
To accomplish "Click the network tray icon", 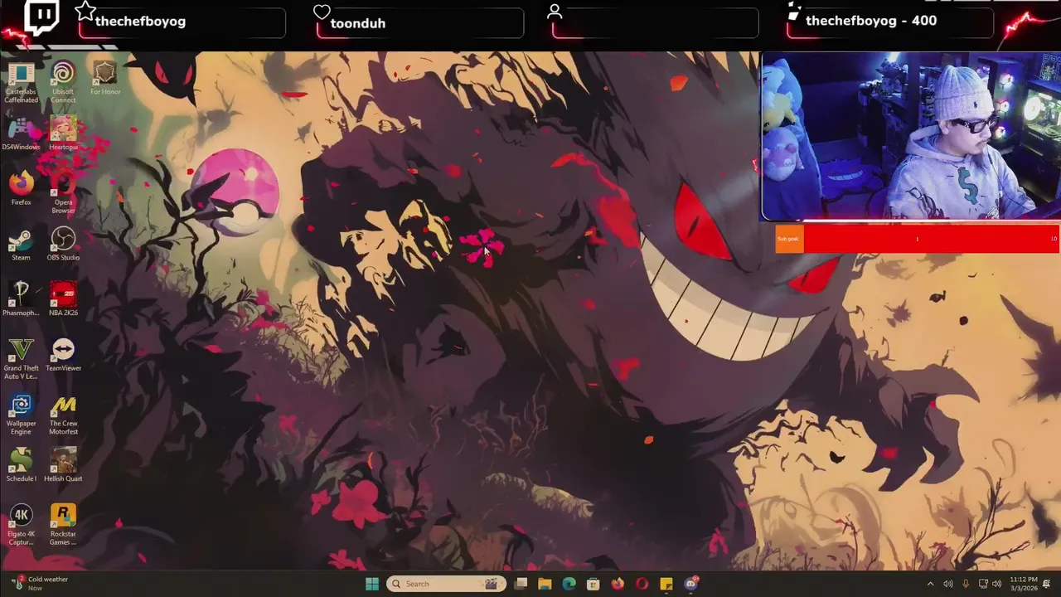I will (x=983, y=584).
